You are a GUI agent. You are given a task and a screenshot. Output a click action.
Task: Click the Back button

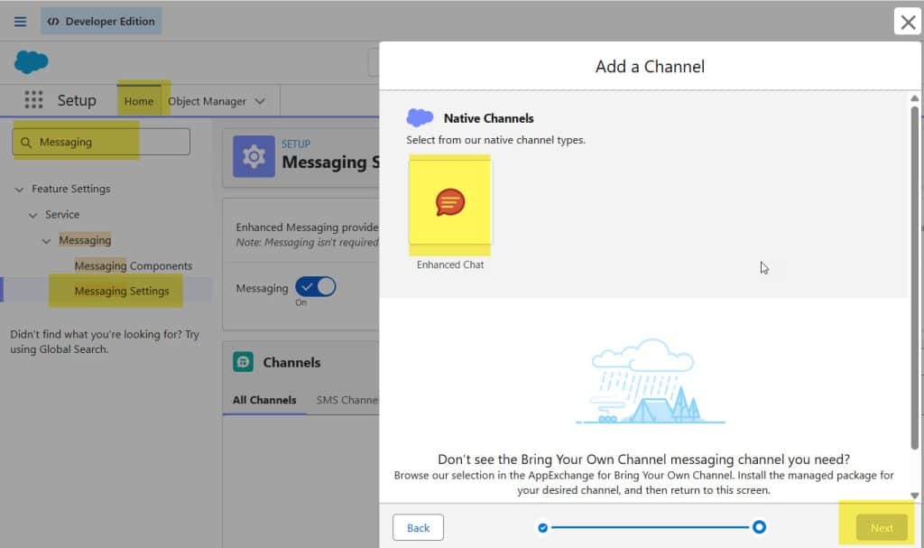click(x=418, y=528)
